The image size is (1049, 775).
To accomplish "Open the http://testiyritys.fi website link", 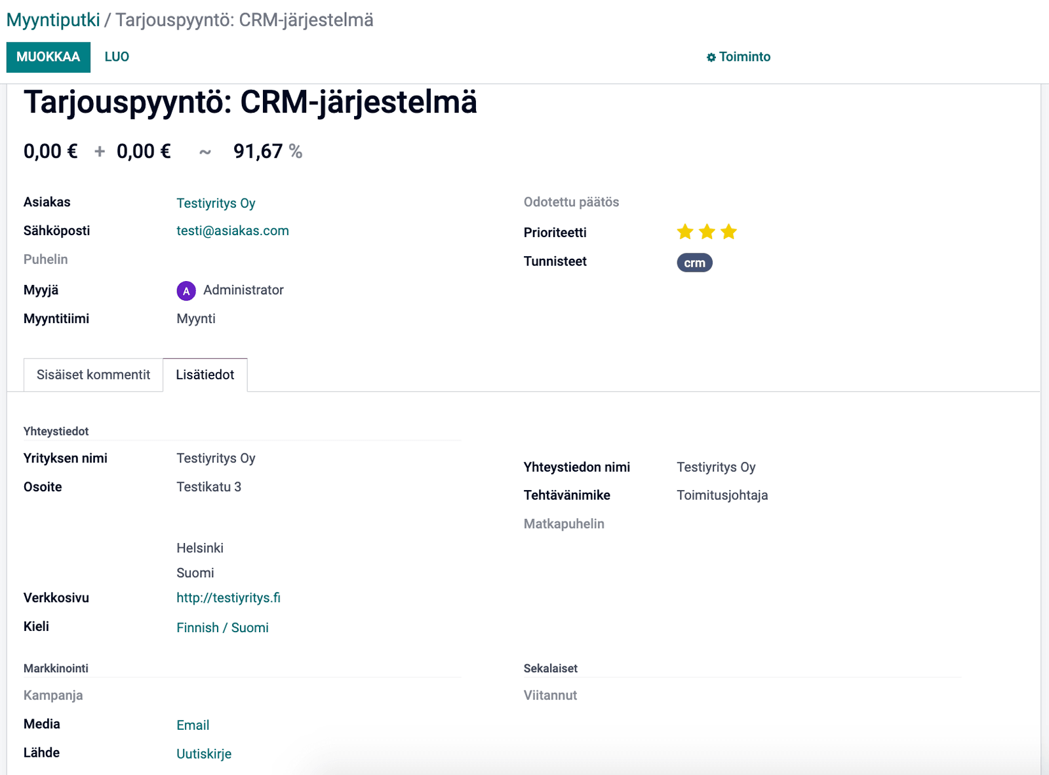I will coord(228,597).
